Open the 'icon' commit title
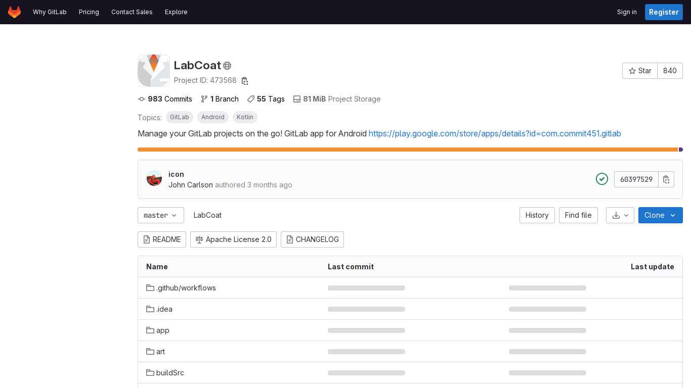 pos(176,174)
